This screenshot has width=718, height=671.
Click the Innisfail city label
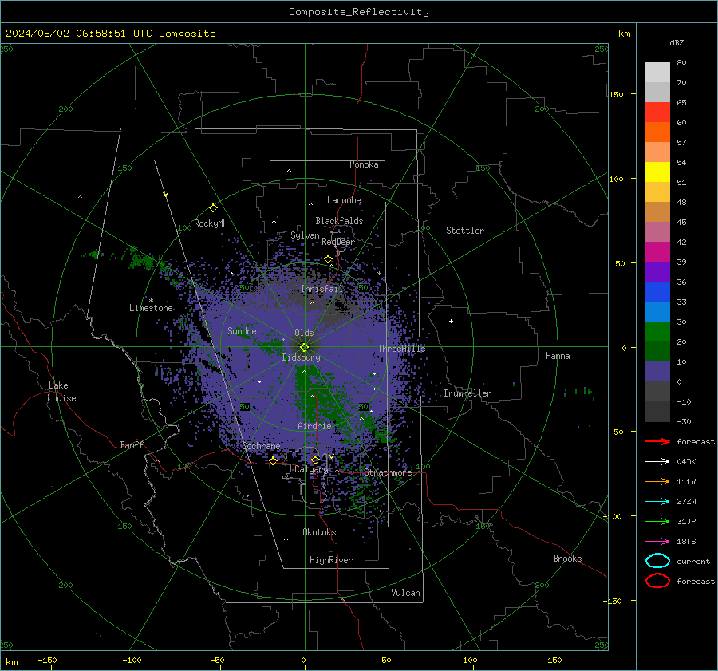[322, 289]
